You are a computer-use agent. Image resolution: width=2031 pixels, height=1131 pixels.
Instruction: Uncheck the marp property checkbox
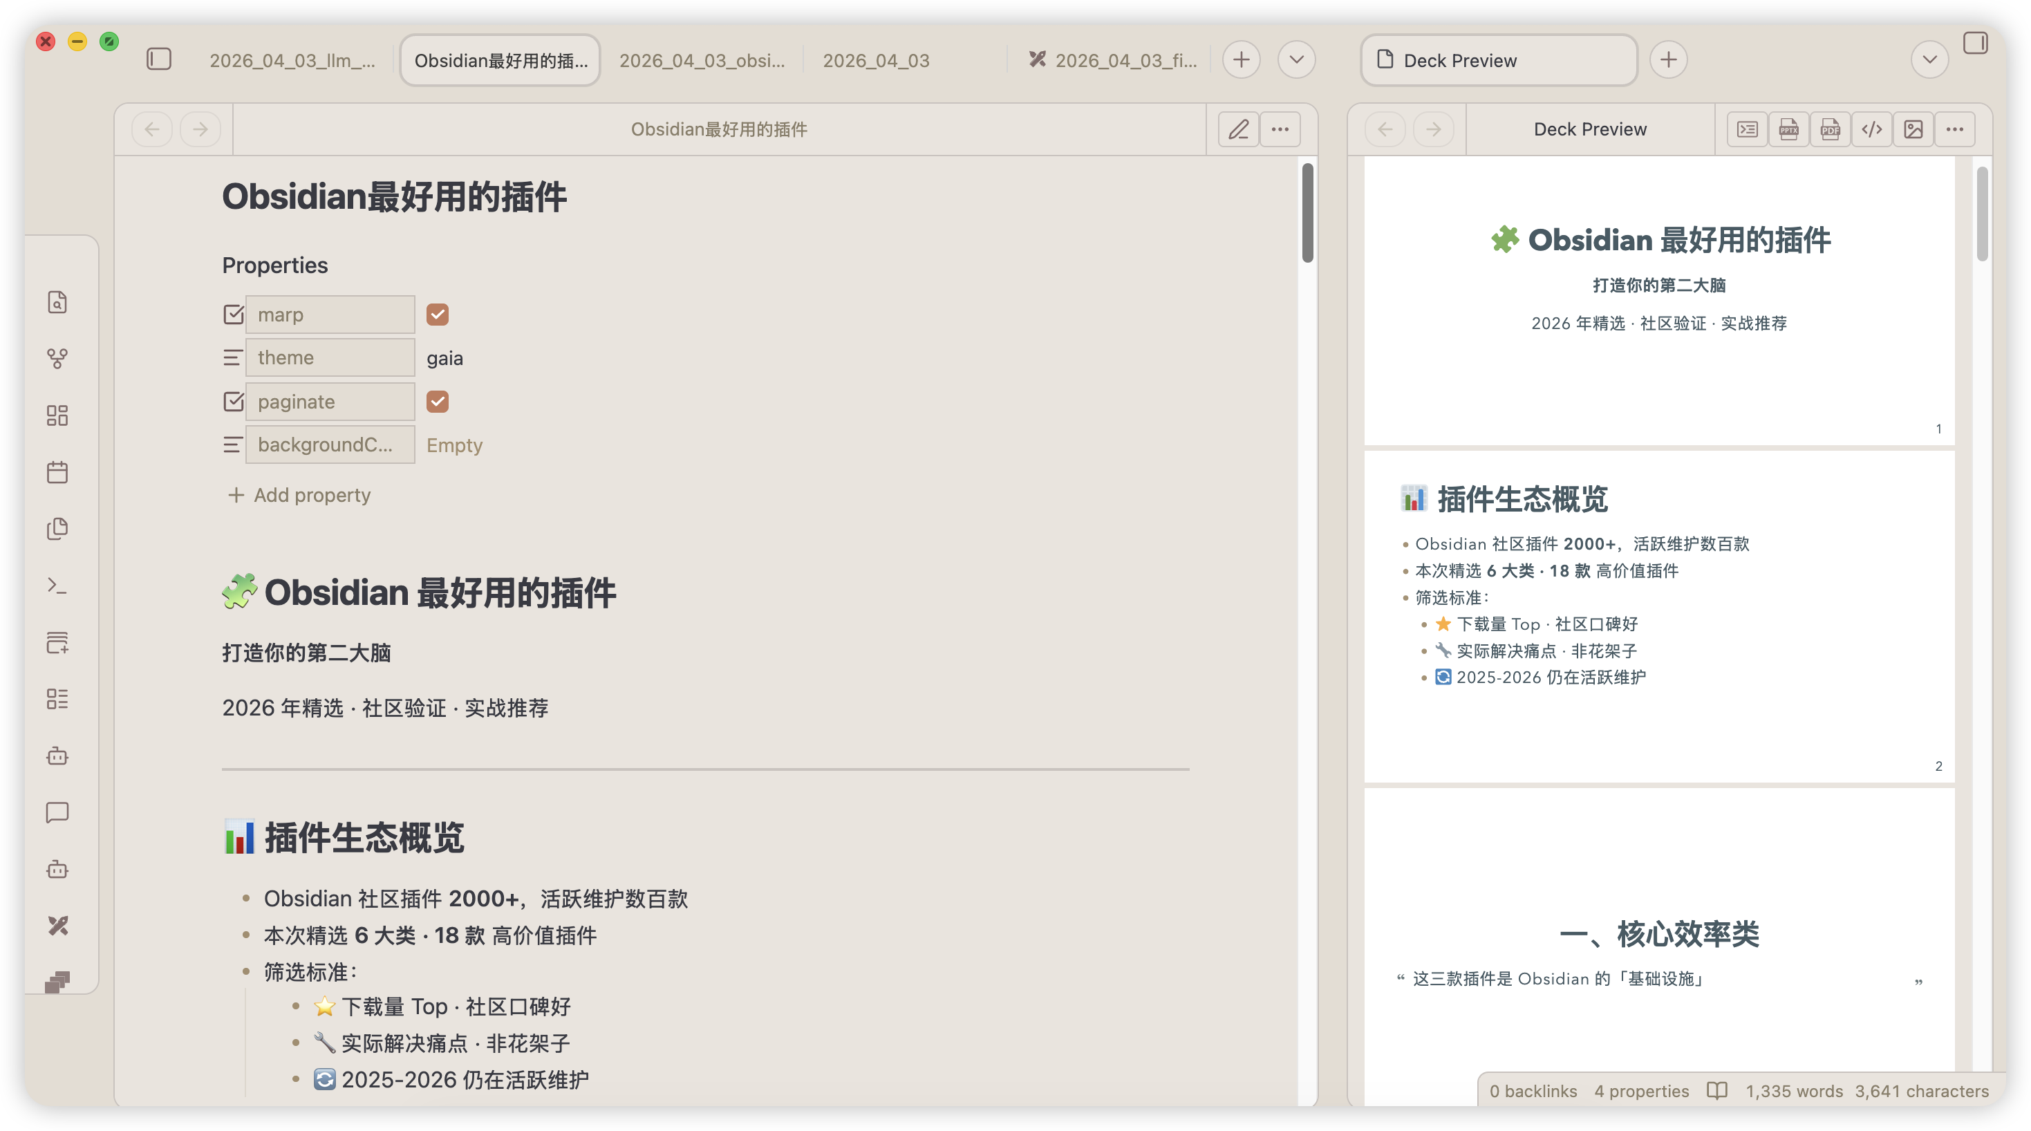click(438, 315)
